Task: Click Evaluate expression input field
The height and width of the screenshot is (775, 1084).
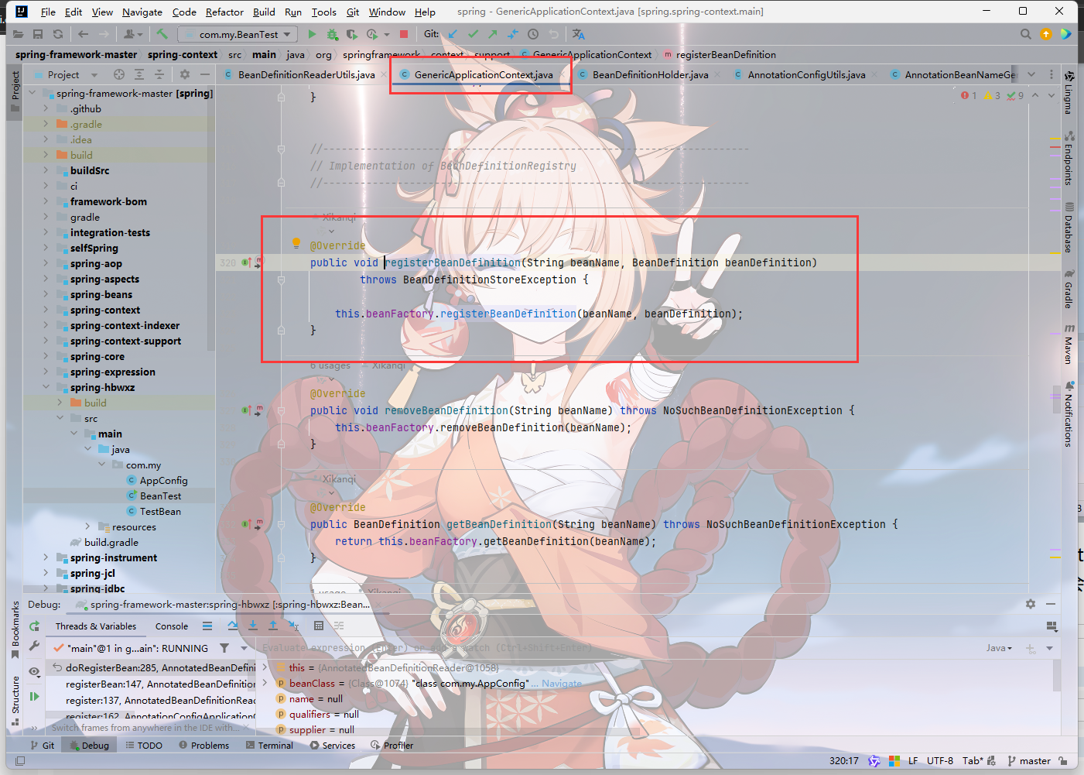Action: tap(619, 648)
